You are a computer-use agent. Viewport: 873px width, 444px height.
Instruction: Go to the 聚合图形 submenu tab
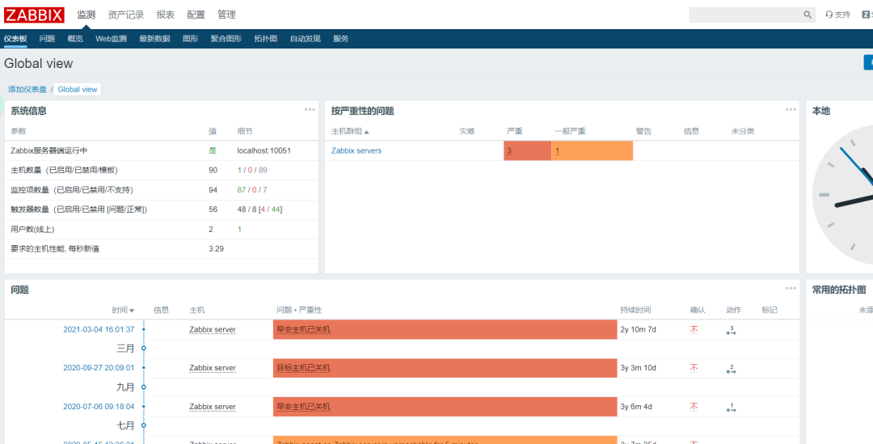(226, 39)
